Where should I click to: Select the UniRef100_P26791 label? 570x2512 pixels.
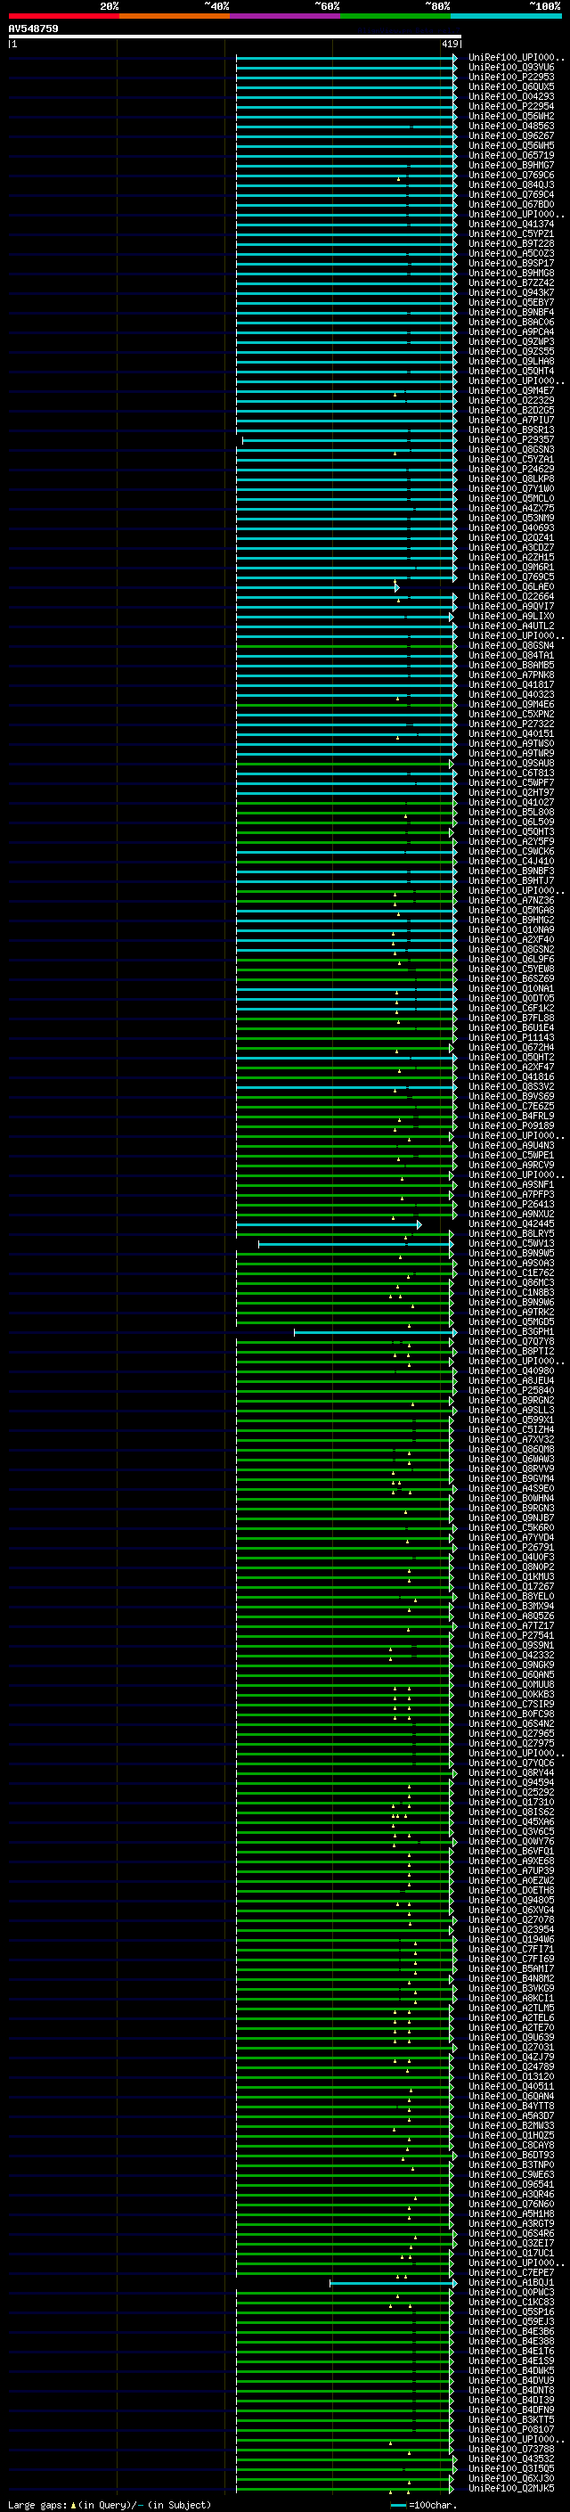(x=511, y=1548)
